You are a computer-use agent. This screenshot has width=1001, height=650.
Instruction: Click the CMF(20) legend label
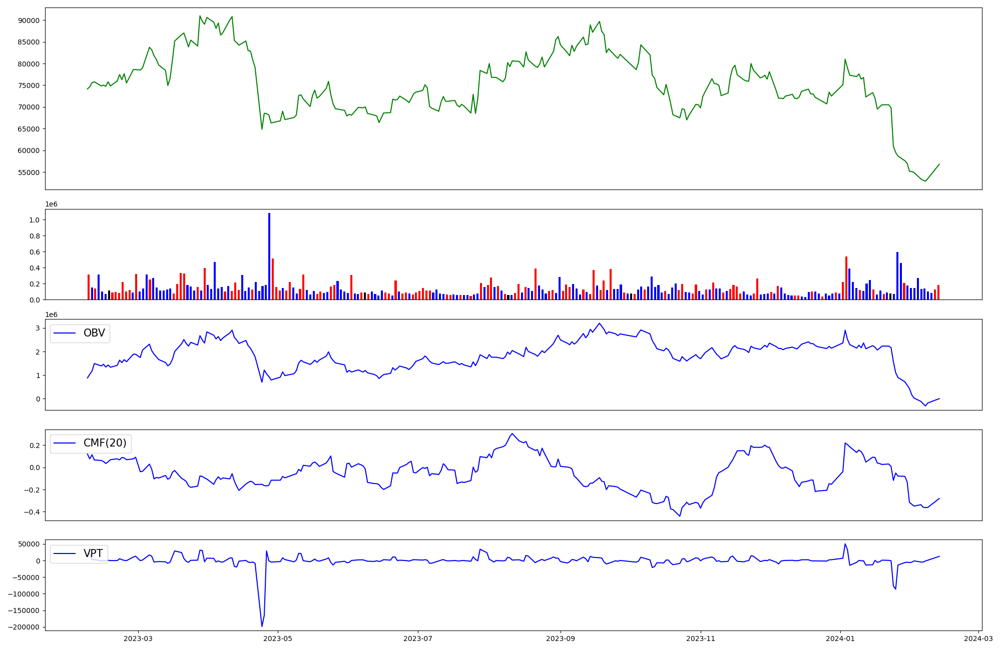(x=105, y=443)
